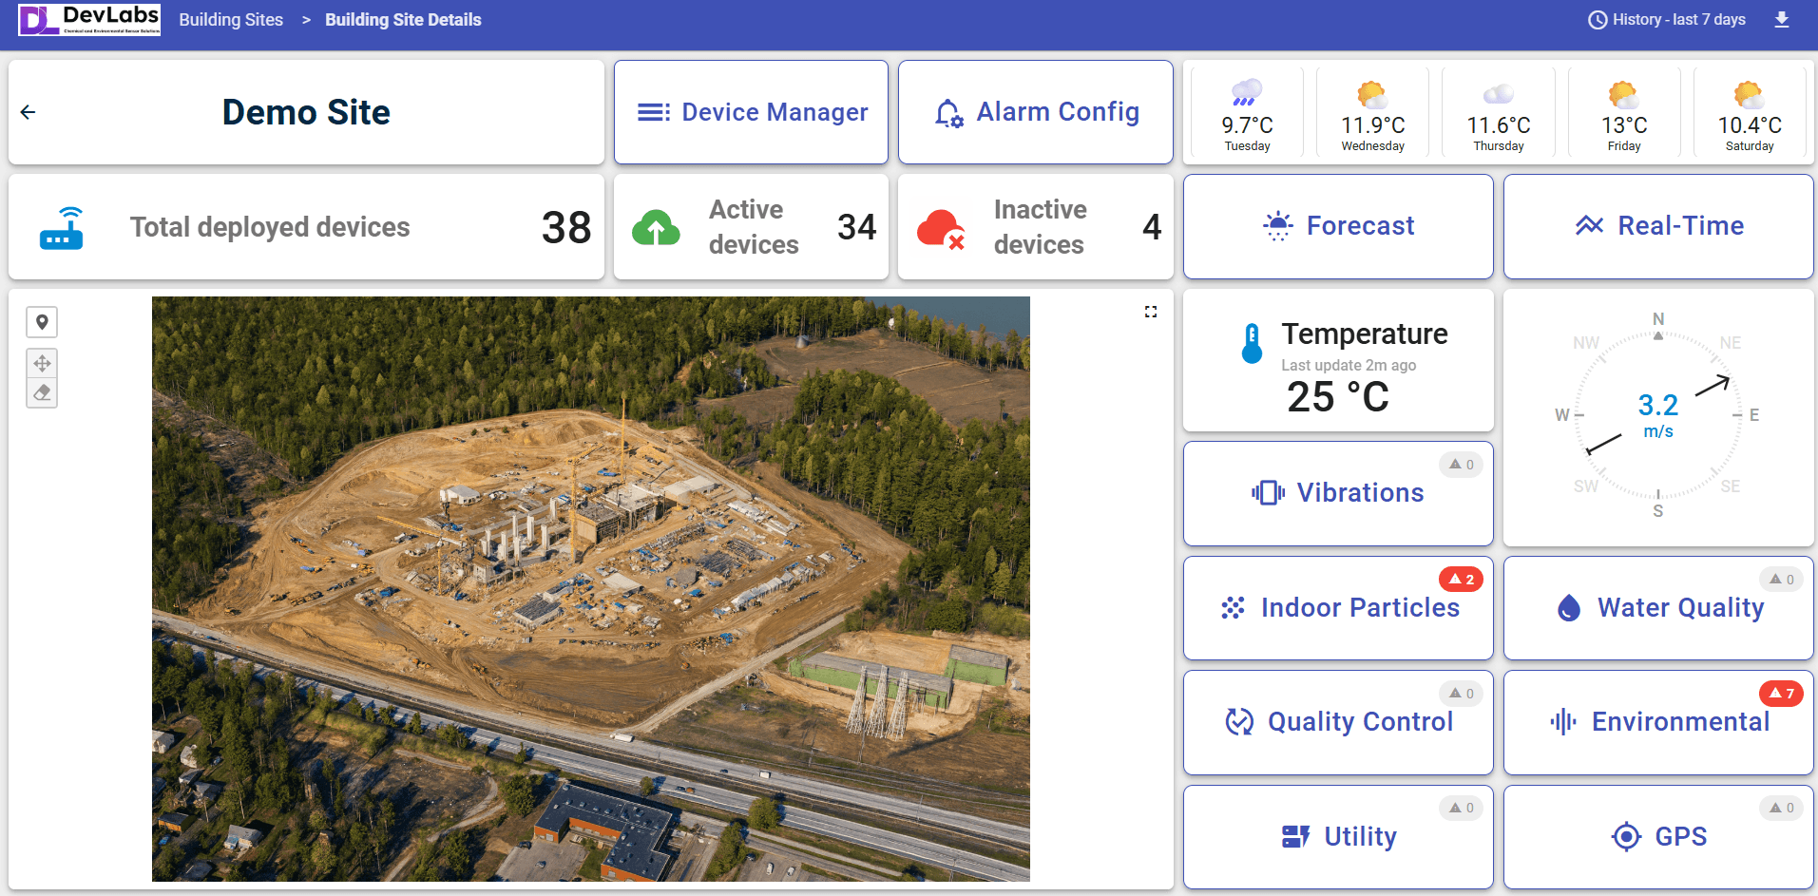Screen dimensions: 1818x896
Task: Open the Real-Time view
Action: 1658,226
